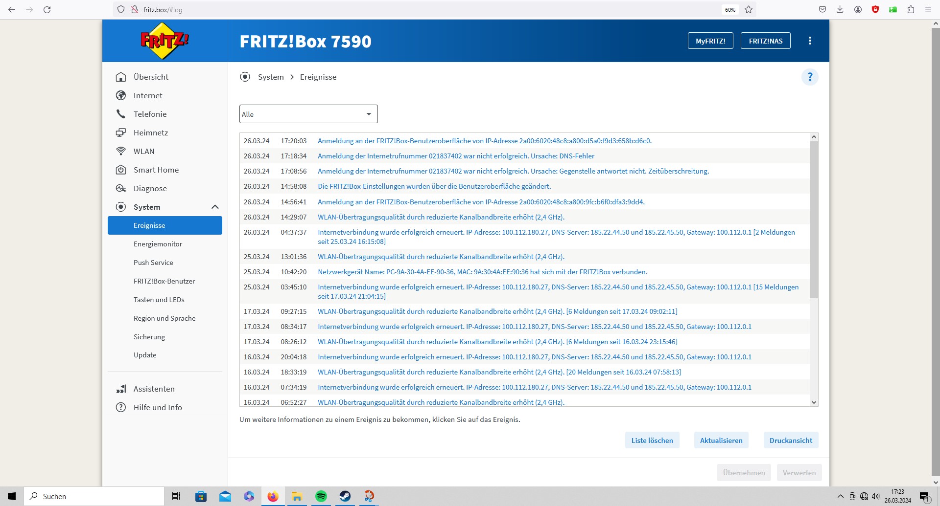The width and height of the screenshot is (940, 506).
Task: Open Push Service submenu item
Action: pyautogui.click(x=153, y=263)
